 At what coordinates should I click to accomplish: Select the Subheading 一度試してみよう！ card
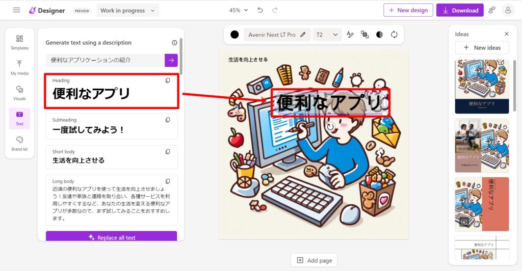tap(112, 126)
